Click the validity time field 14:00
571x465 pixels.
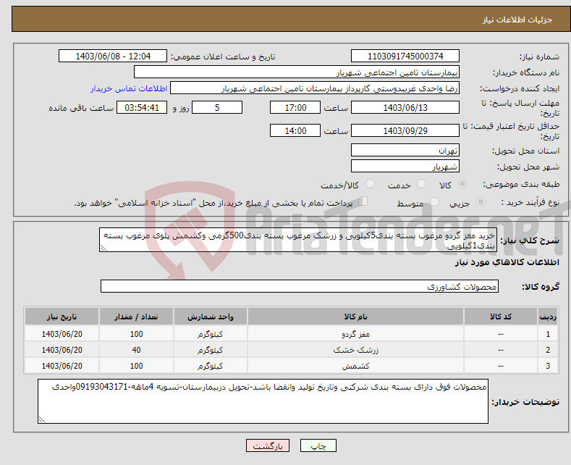pyautogui.click(x=295, y=130)
